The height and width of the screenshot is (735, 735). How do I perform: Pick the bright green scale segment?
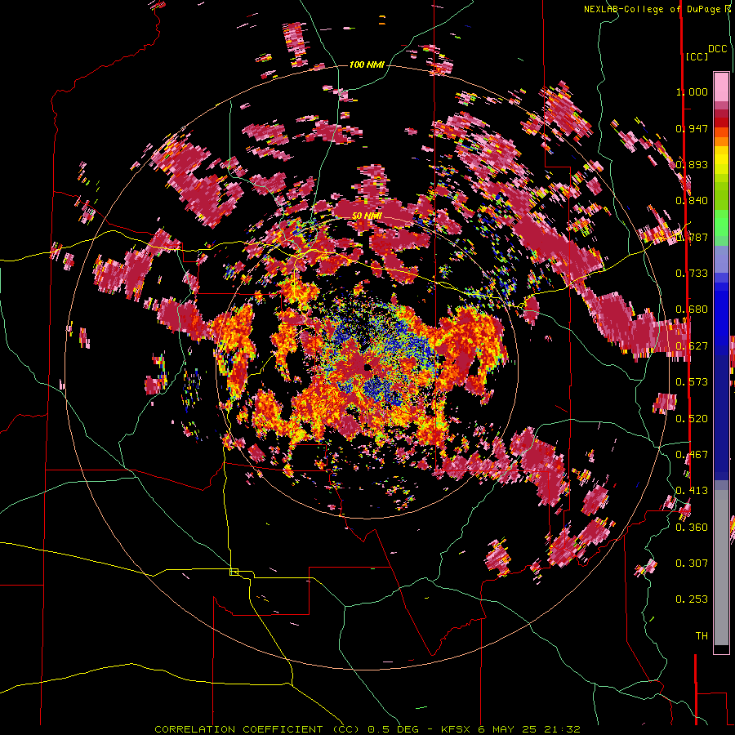(721, 223)
